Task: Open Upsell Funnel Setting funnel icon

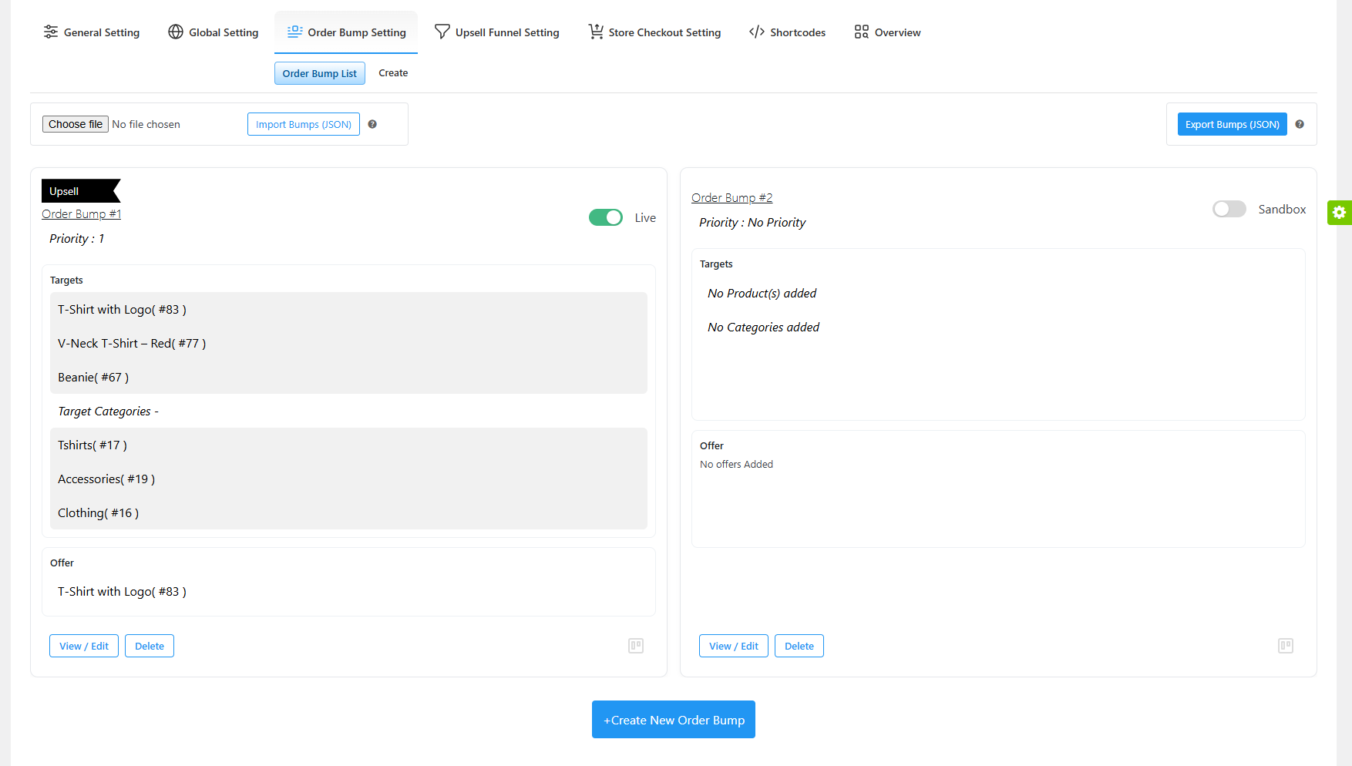Action: [442, 32]
